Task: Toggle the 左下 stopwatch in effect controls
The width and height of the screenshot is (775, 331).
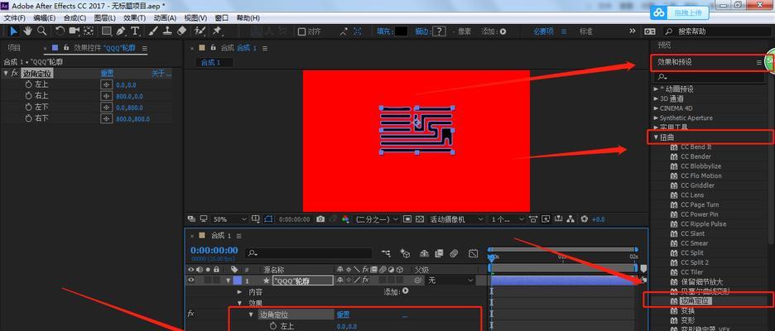Action: (29, 108)
